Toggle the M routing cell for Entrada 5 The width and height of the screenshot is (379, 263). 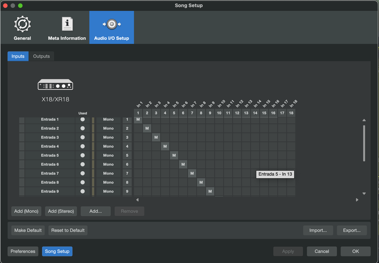pyautogui.click(x=174, y=155)
